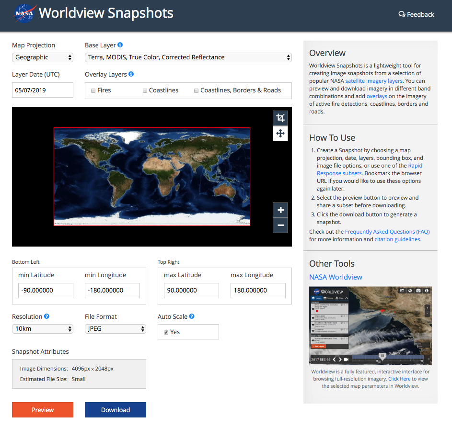Image resolution: width=452 pixels, height=428 pixels.
Task: Select the crop tool on map
Action: 280,118
